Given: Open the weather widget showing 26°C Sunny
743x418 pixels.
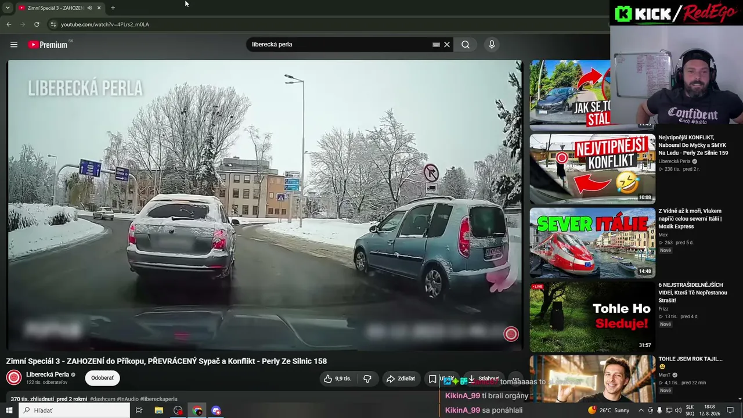Looking at the screenshot, I should 608,410.
